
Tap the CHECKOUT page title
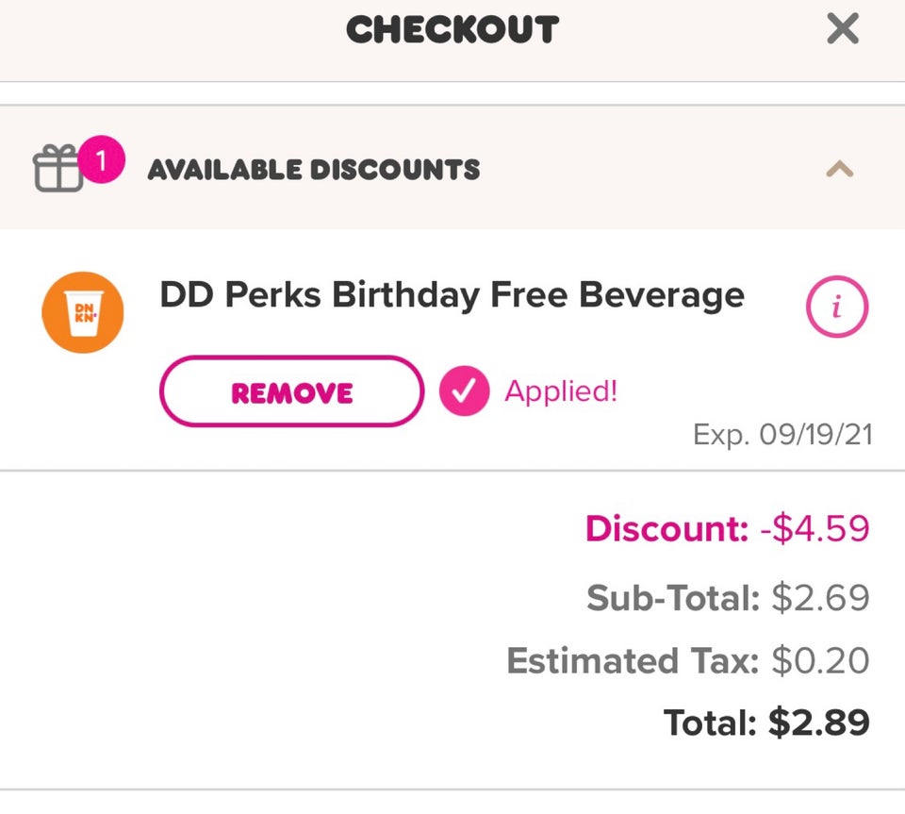click(452, 30)
